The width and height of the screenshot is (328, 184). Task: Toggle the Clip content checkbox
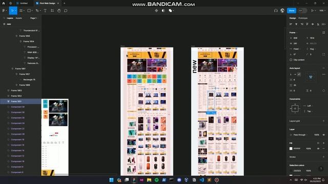(x=291, y=60)
